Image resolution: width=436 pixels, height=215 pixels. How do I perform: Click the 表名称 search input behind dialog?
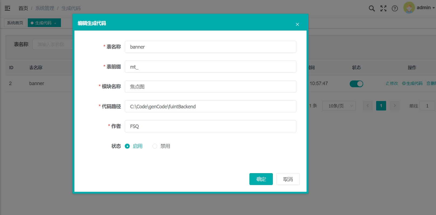53,44
